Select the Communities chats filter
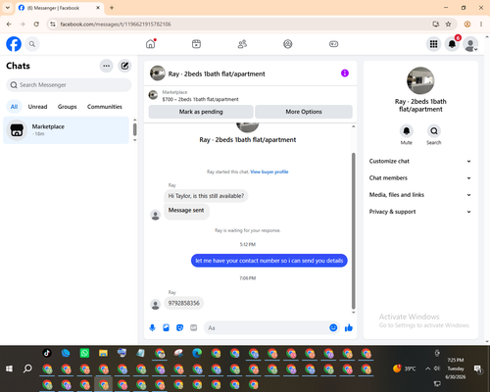This screenshot has width=490, height=392. (x=105, y=107)
